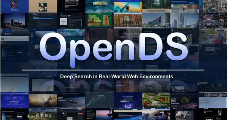This screenshot has width=228, height=120.
Task: Select the Hubble Space Telescope thumbnail
Action: 71,100
